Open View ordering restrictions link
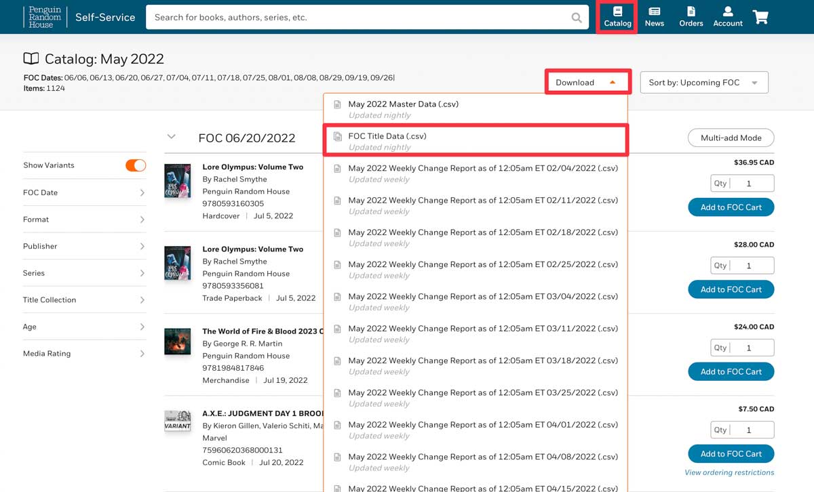 (729, 472)
